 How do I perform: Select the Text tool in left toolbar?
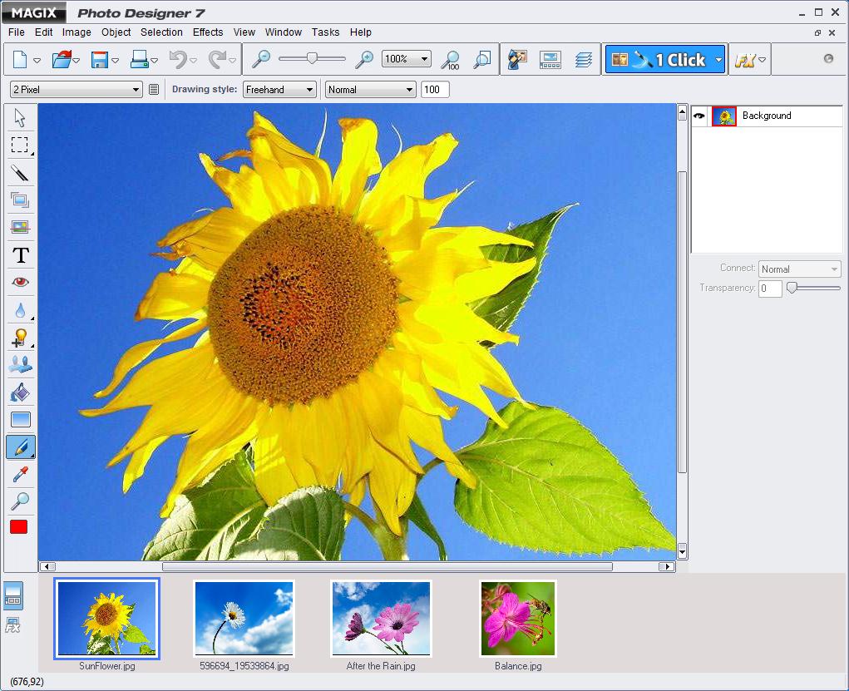[20, 255]
